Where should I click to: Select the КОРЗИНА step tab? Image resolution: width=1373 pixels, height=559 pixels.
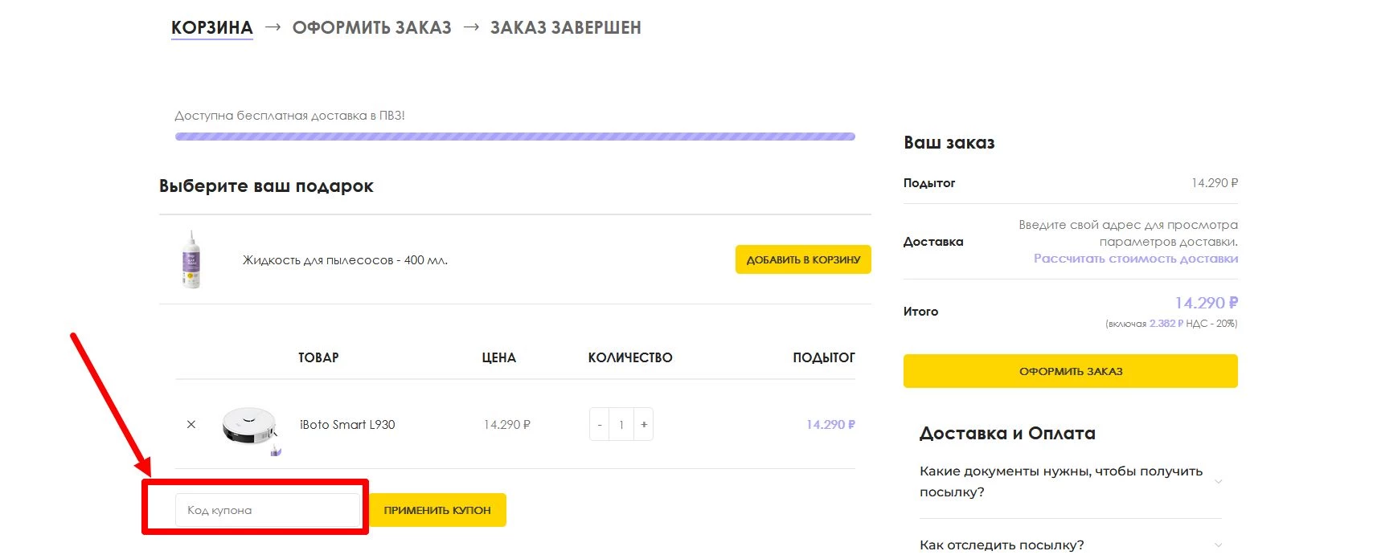[212, 28]
